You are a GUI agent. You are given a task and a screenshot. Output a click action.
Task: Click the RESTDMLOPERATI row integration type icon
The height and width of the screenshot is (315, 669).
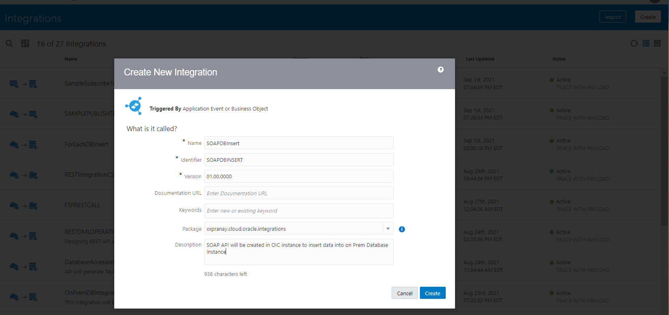[x=23, y=236]
